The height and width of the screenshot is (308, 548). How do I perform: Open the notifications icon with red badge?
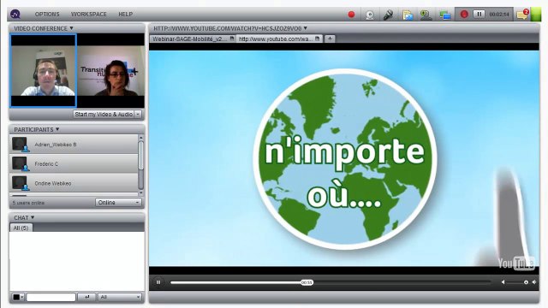(522, 15)
